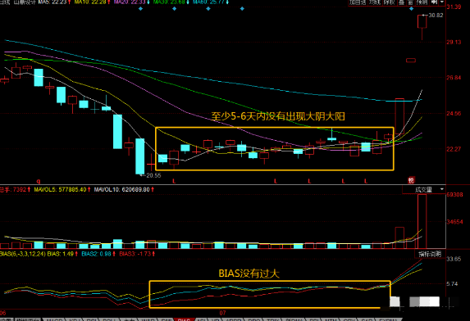Click the left-arrow navigation icon in the top toolbar

coord(434,2)
